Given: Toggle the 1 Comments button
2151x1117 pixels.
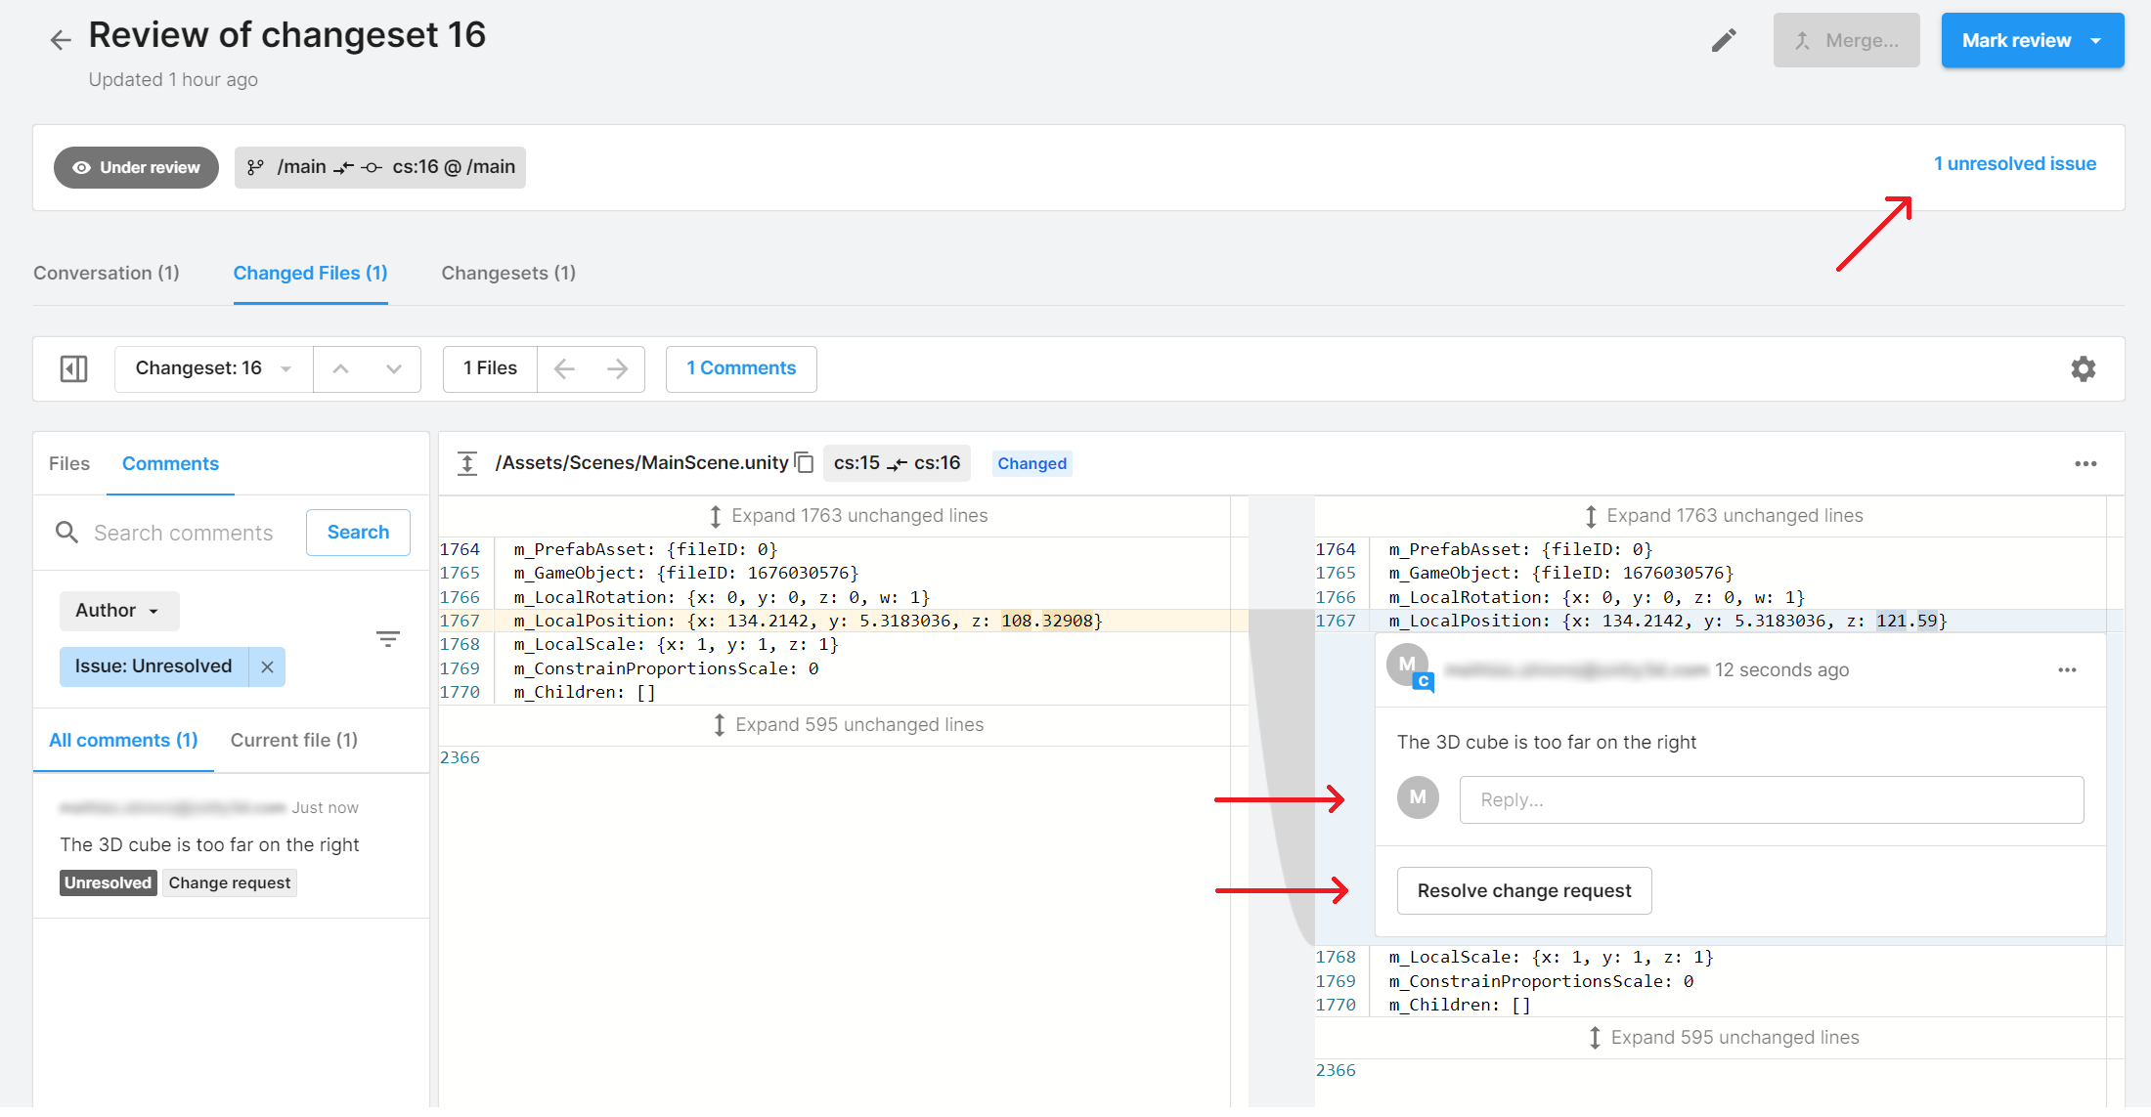Looking at the screenshot, I should pos(741,368).
